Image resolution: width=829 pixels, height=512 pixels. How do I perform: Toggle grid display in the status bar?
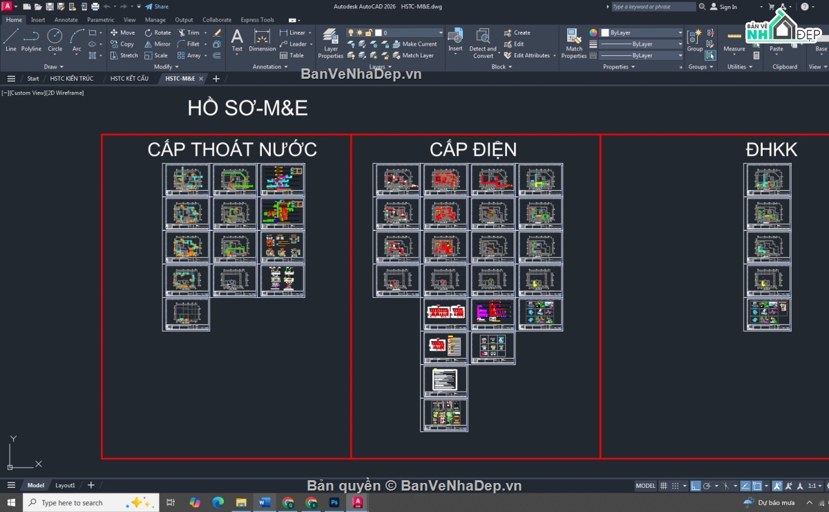tap(664, 486)
